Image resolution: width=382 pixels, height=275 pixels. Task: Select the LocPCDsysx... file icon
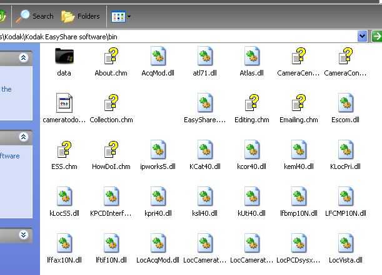click(299, 243)
